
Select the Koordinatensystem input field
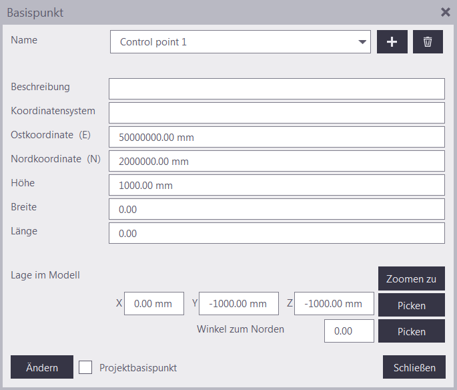click(276, 113)
